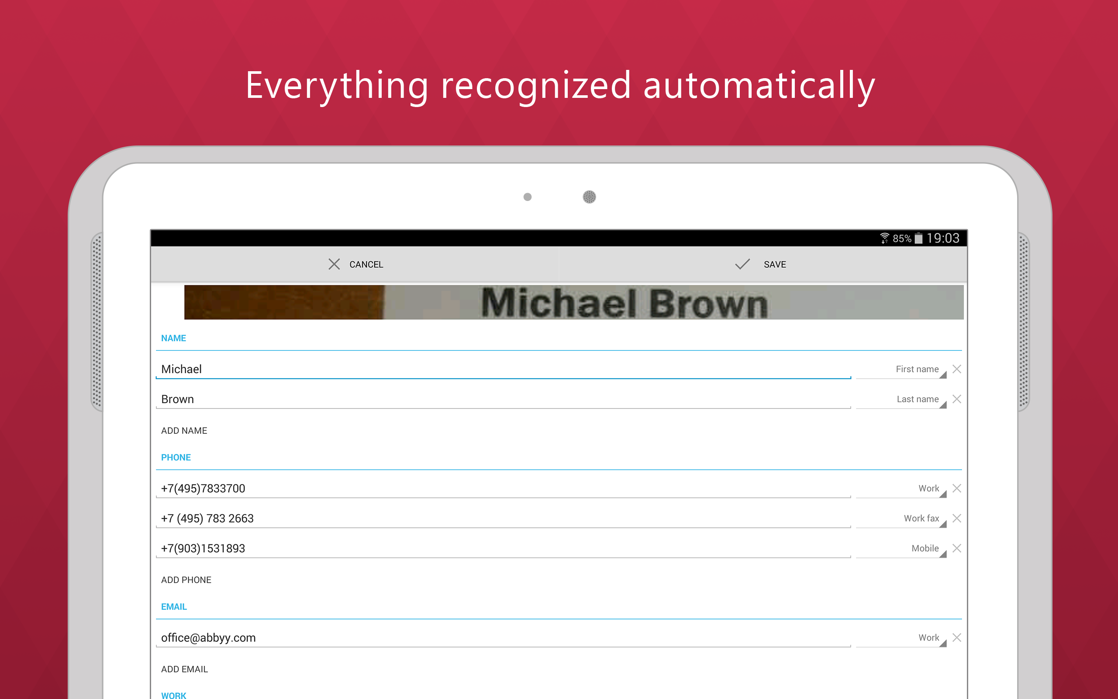The width and height of the screenshot is (1118, 699).
Task: Select ADD EMAIL to add an address
Action: coord(184,668)
